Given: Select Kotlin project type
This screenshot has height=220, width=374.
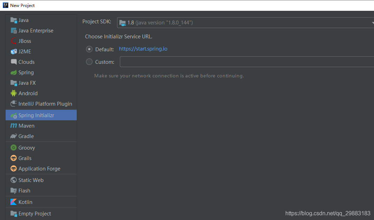Looking at the screenshot, I should [41, 202].
